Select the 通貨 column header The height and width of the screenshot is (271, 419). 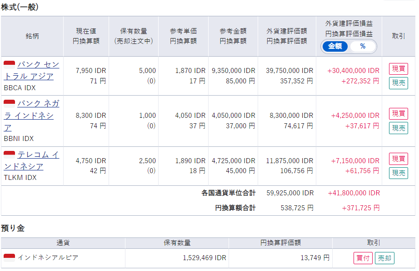point(63,243)
